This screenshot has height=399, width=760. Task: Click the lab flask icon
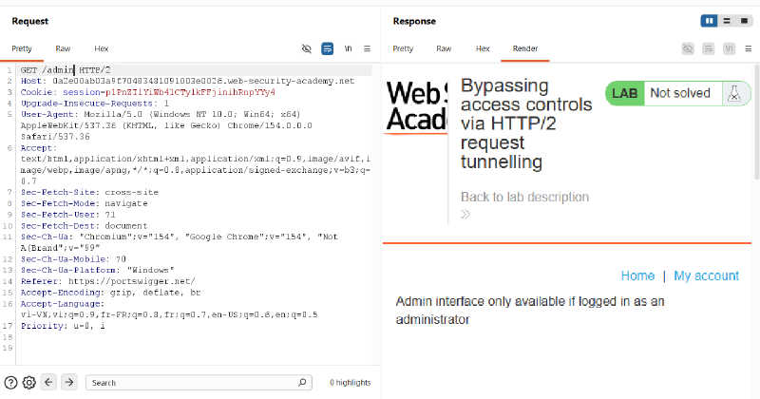tap(734, 93)
